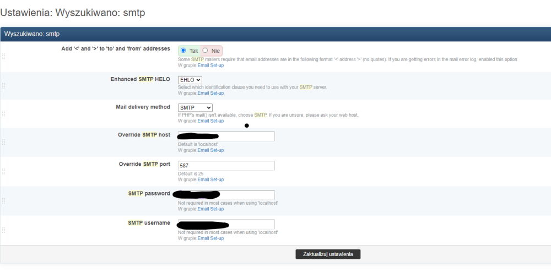Open the Enhanced SMTP HELO dropdown
The image size is (551, 272).
[x=190, y=80]
